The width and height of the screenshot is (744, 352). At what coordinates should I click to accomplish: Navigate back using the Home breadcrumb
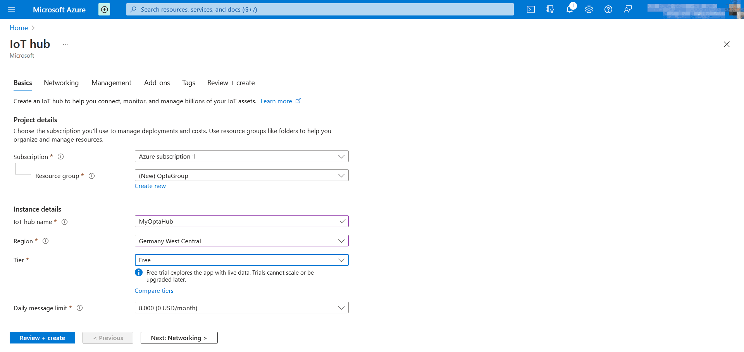tap(19, 27)
